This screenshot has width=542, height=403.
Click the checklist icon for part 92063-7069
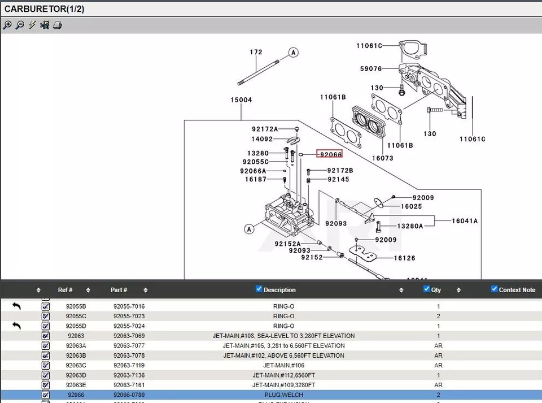click(x=46, y=336)
